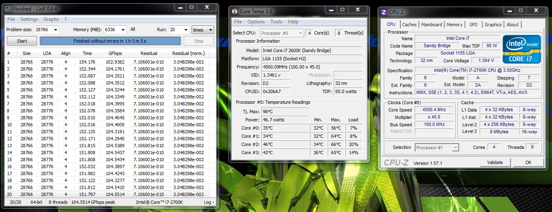Click the CPU-Z Core Speed 4500.4 MHz value
552x212 pixels.
click(434, 110)
